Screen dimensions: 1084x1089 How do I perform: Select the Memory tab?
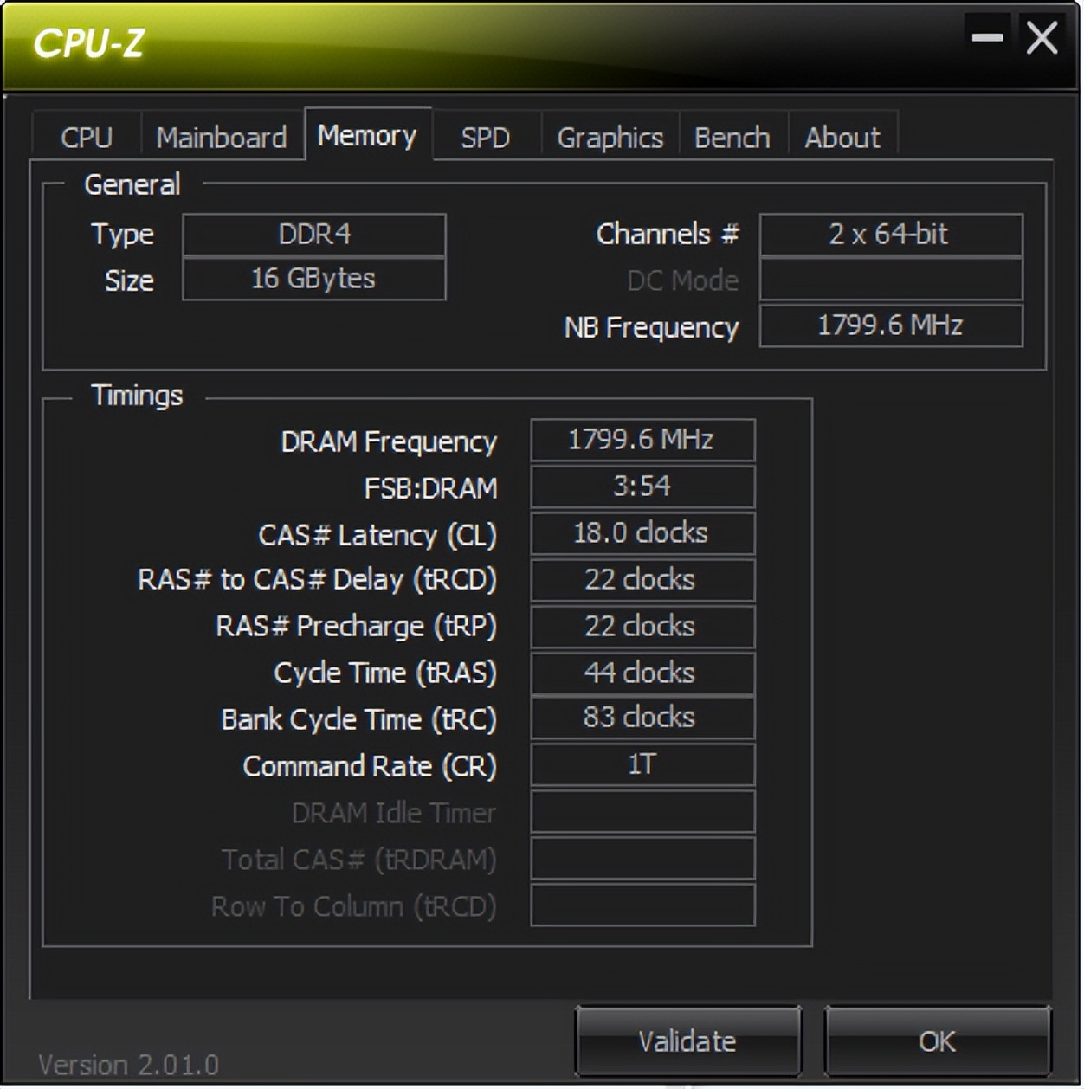[367, 135]
